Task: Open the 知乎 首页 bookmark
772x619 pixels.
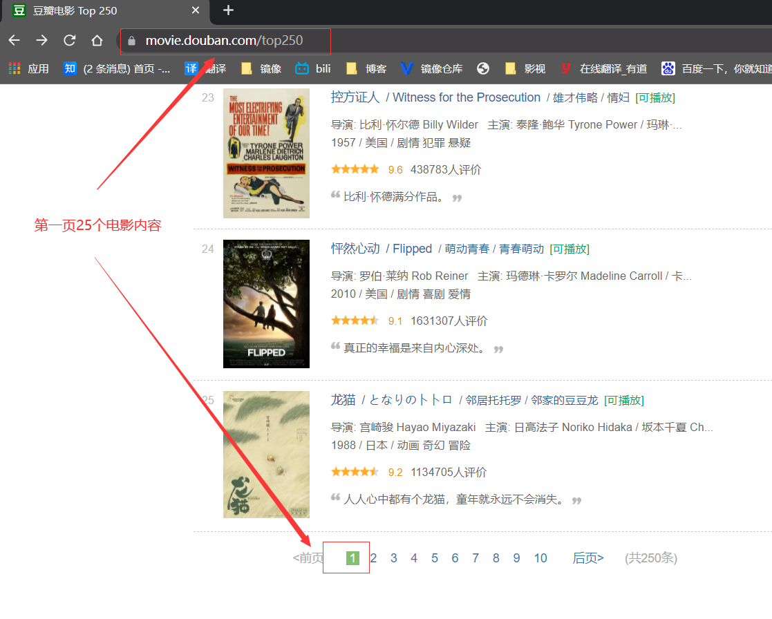Action: 117,69
